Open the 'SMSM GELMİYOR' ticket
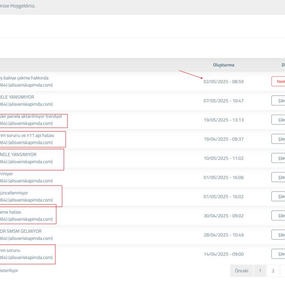285x285 pixels. pyautogui.click(x=21, y=231)
